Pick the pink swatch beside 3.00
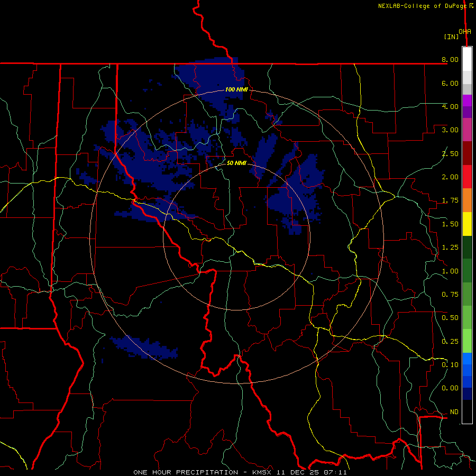The width and height of the screenshot is (476, 476). click(467, 130)
